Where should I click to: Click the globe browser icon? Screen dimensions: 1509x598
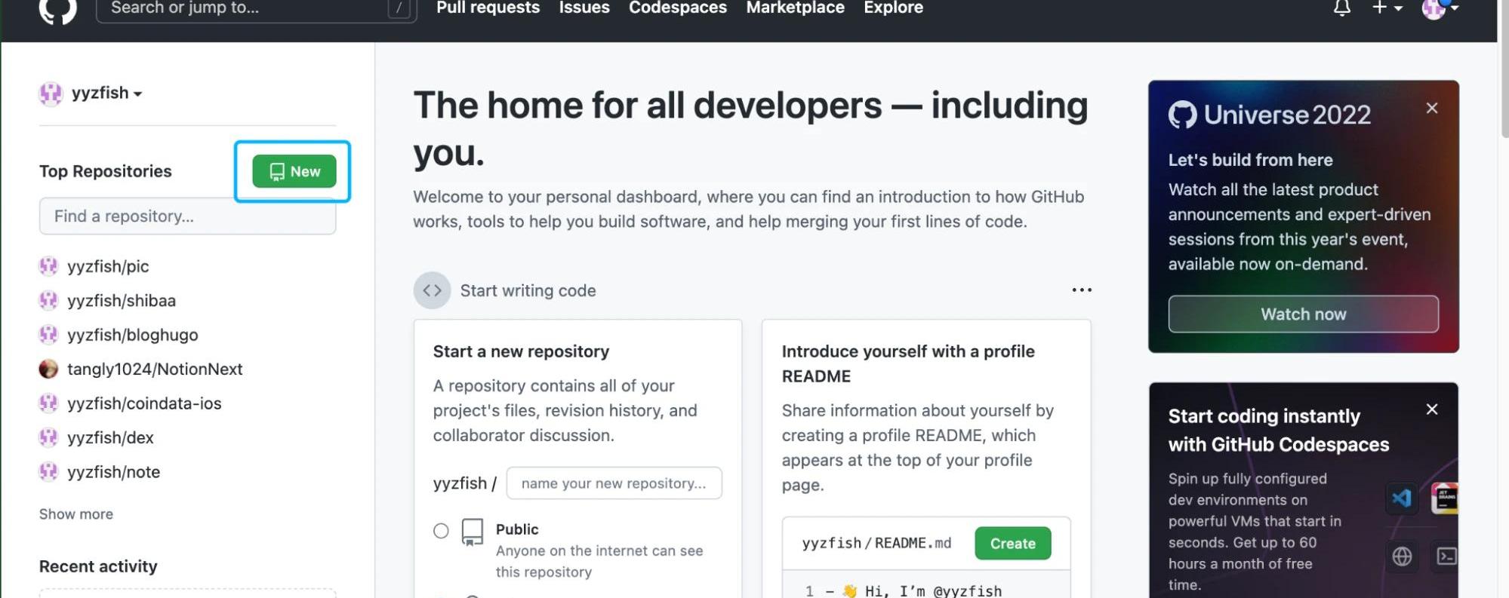pos(1402,557)
